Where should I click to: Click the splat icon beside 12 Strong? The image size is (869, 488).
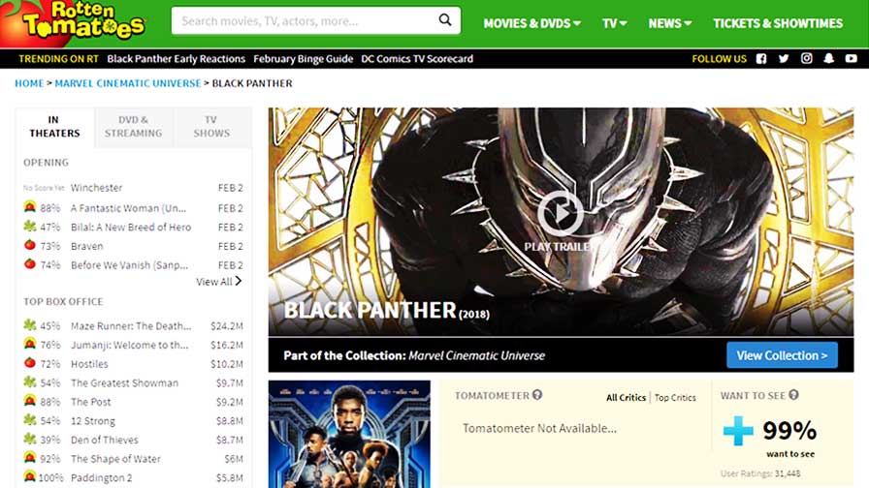click(30, 420)
